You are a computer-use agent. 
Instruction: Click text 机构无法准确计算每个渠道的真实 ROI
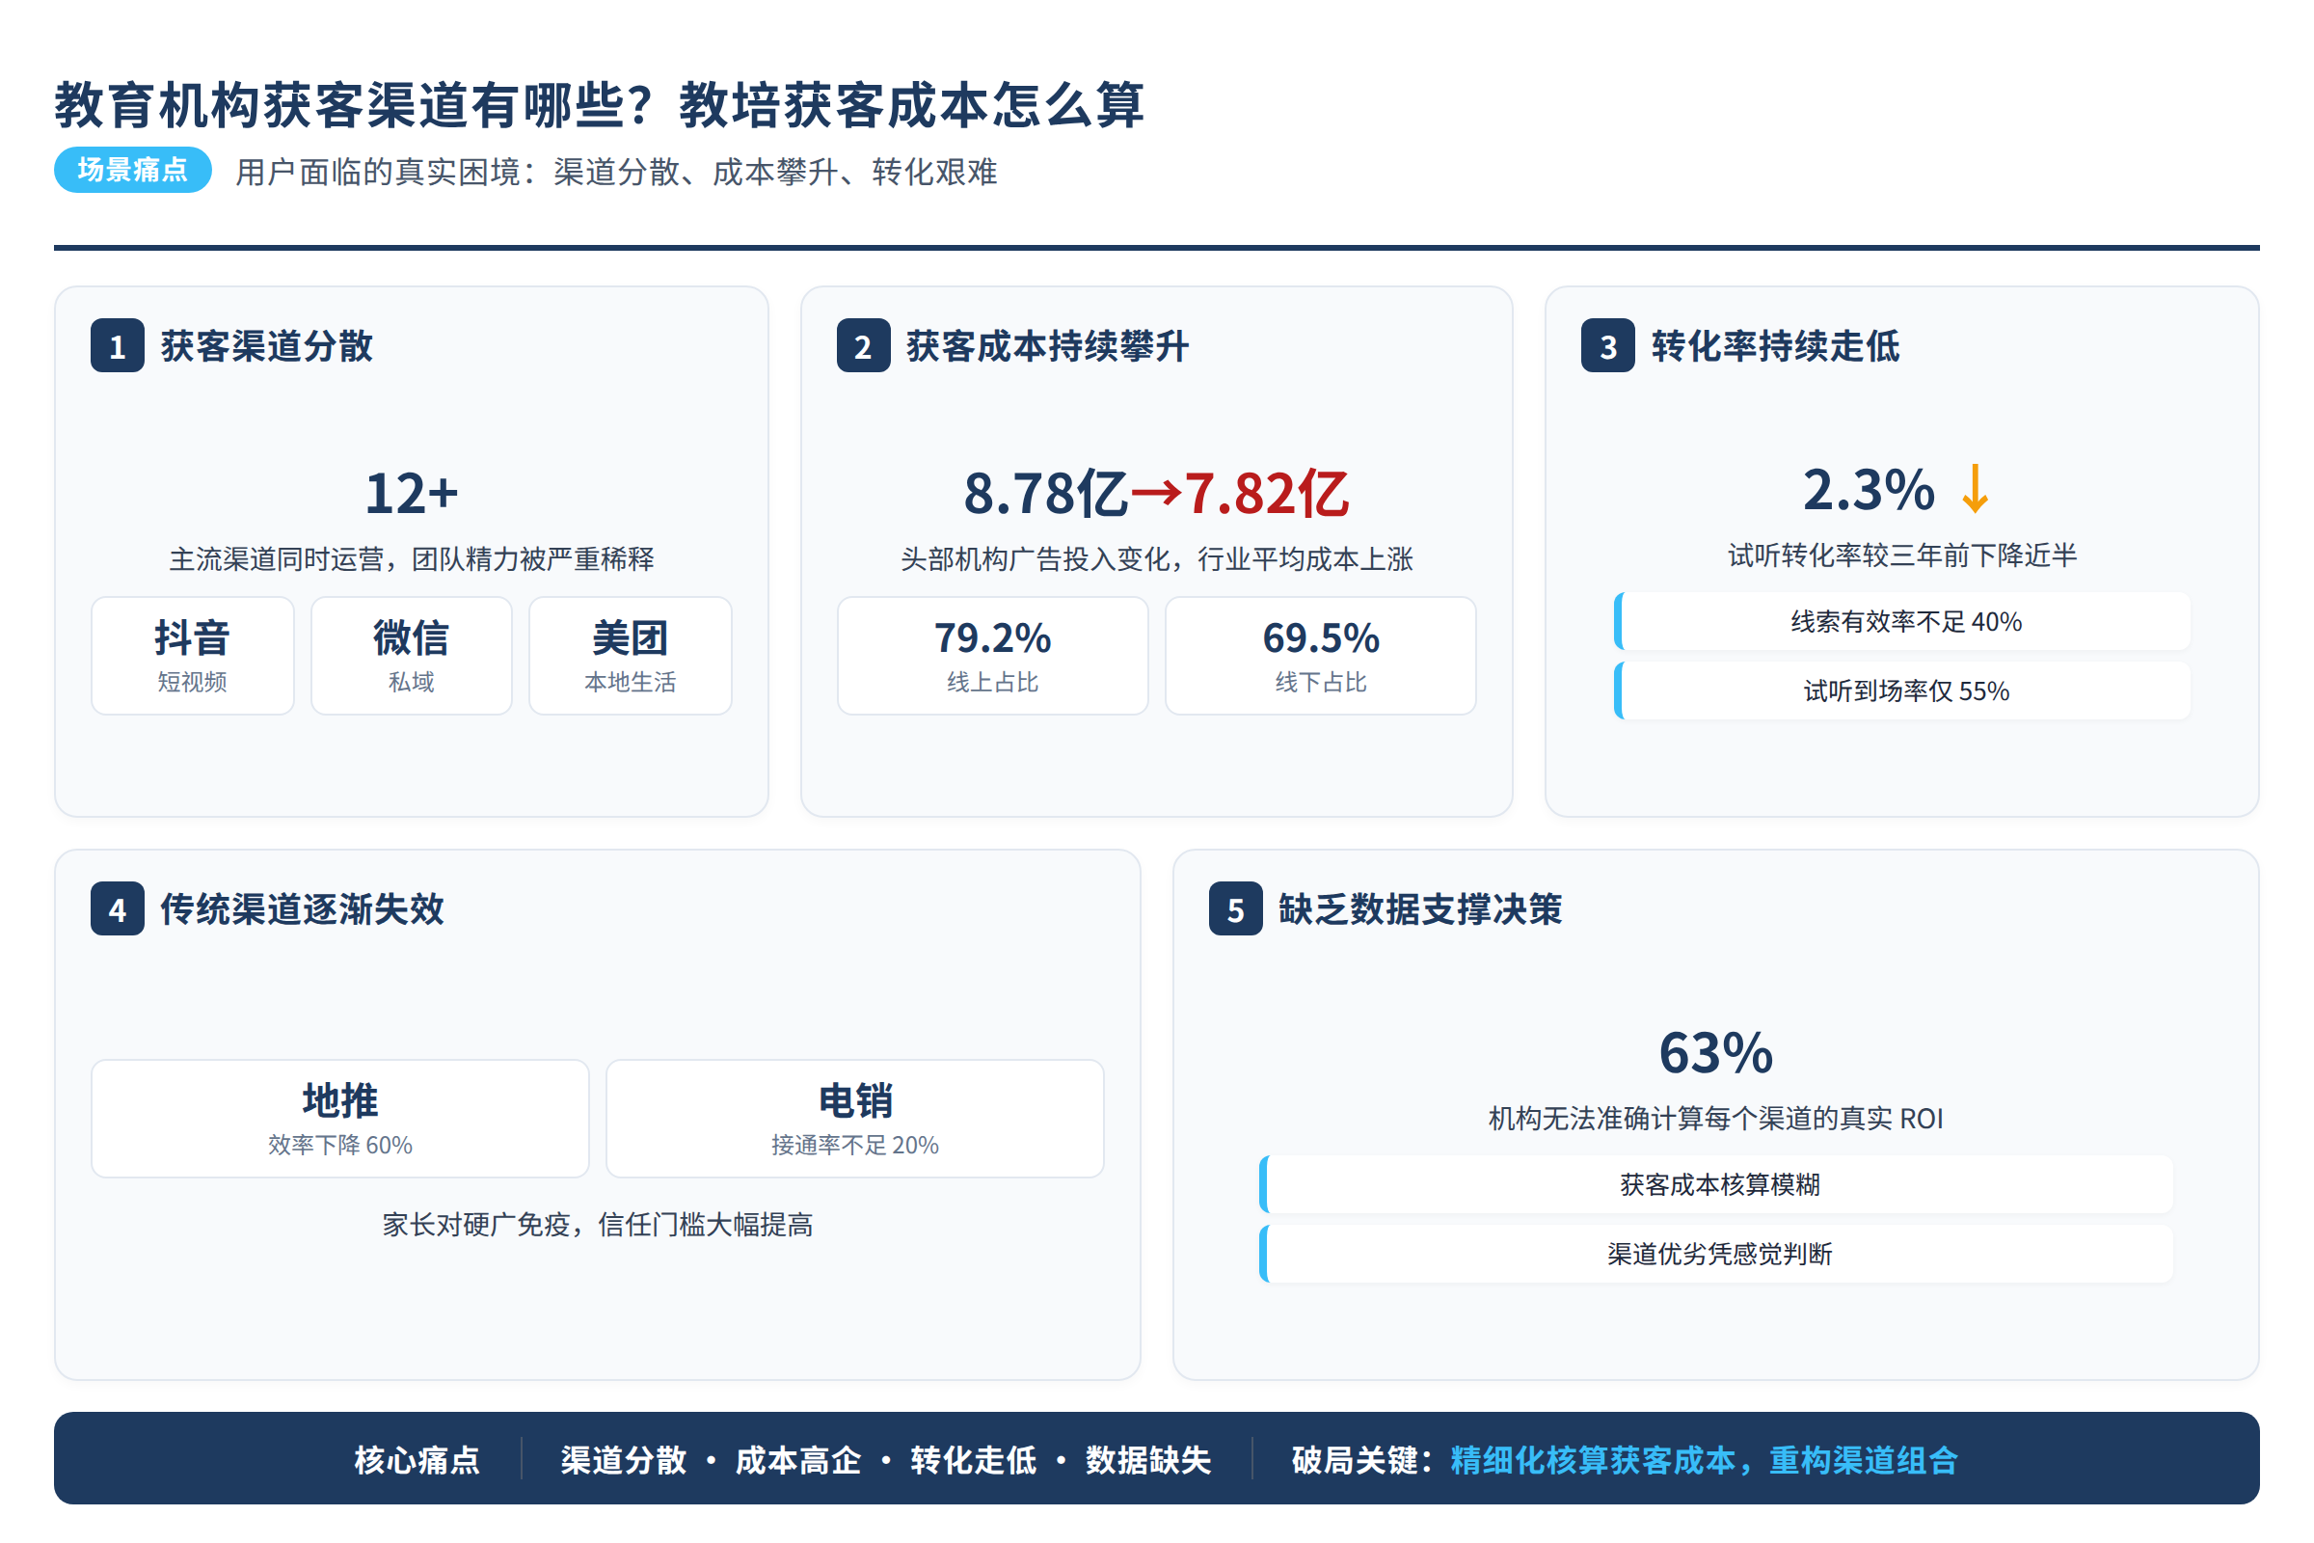click(x=1717, y=1119)
